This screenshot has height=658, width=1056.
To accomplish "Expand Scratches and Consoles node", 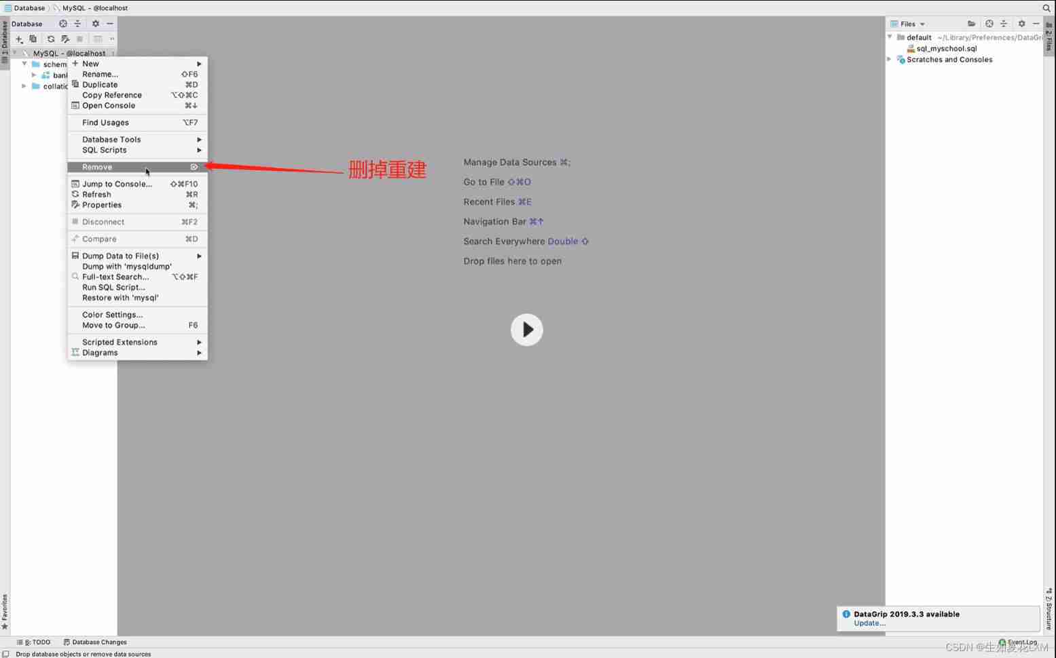I will [890, 60].
